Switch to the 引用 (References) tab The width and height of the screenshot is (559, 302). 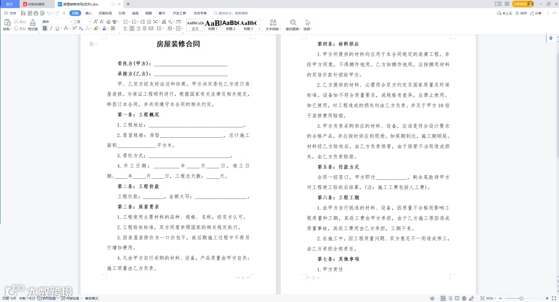pos(122,13)
